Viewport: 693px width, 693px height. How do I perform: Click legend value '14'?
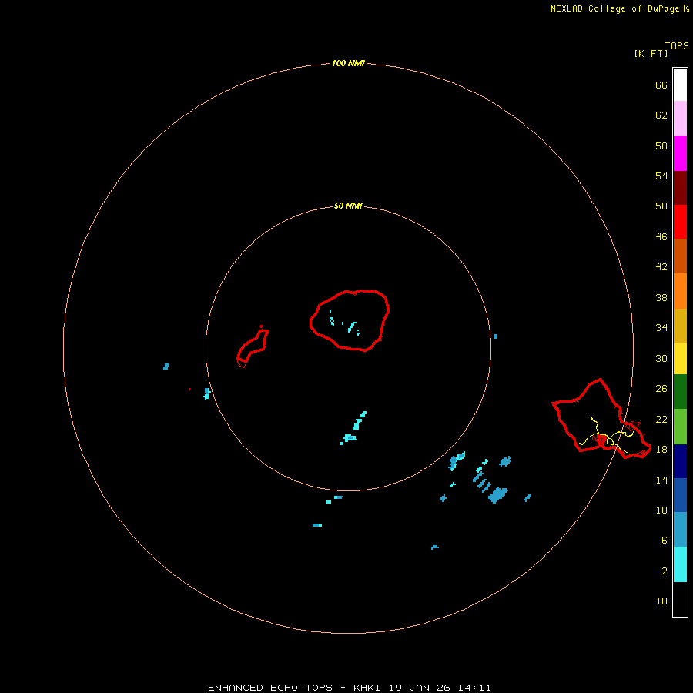[x=661, y=480]
